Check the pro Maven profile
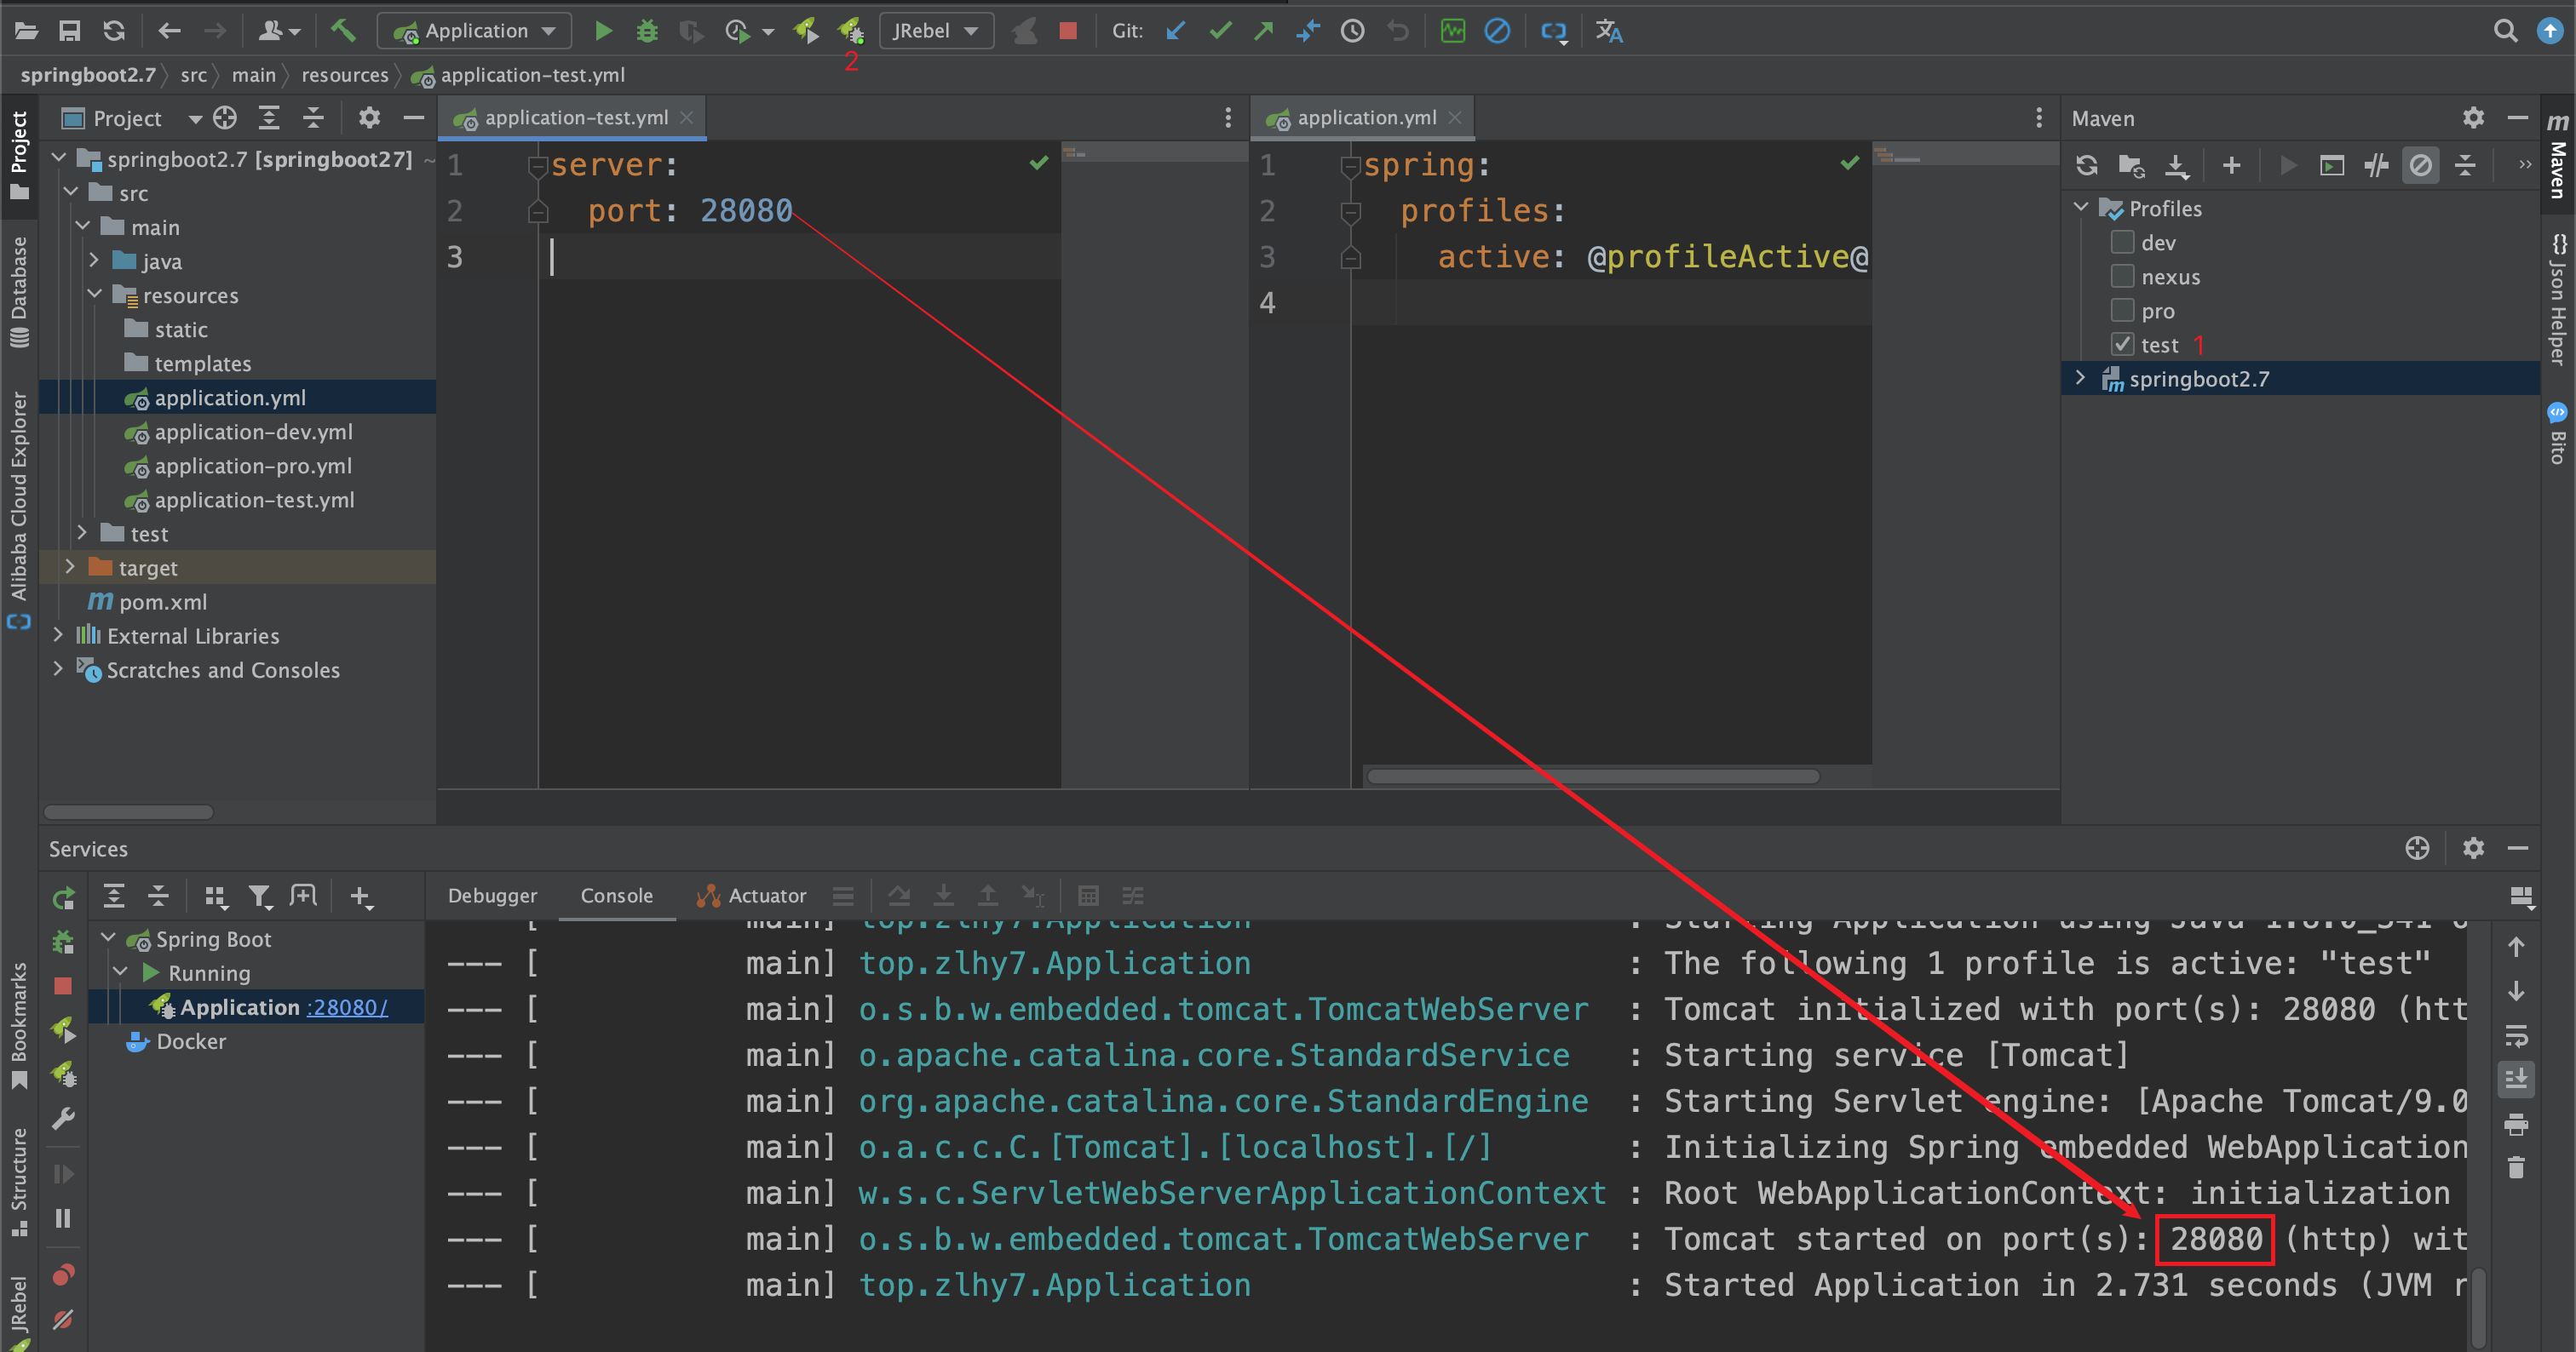 pos(2122,311)
